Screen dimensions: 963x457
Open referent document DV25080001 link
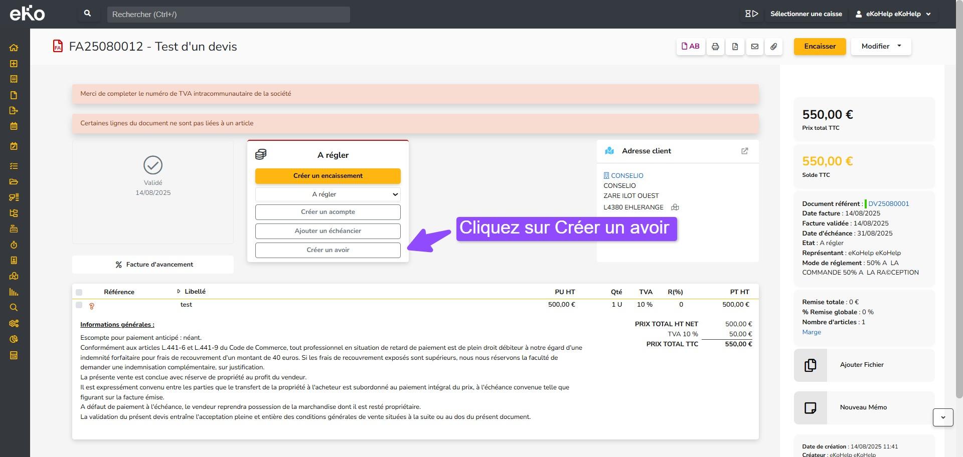[888, 204]
